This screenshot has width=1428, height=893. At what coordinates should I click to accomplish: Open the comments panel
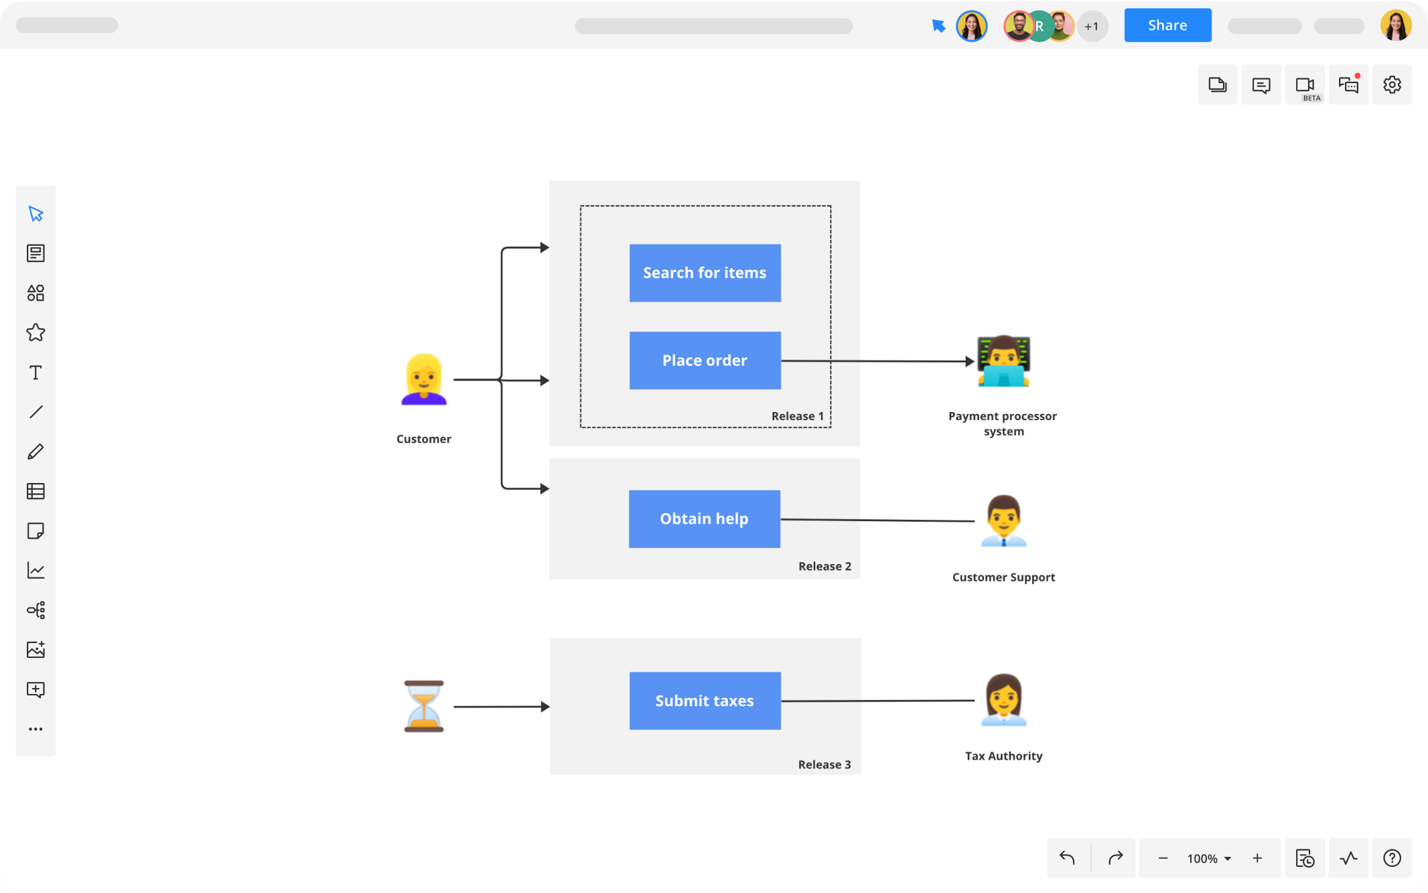tap(1261, 85)
